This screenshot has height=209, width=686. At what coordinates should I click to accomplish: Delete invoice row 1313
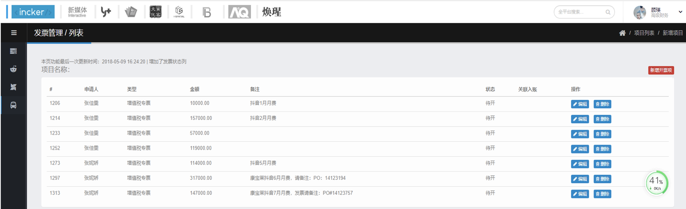(602, 194)
